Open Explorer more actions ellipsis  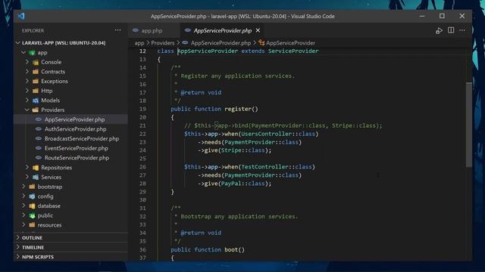tap(118, 30)
